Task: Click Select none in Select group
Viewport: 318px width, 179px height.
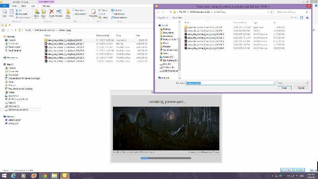Action: pyautogui.click(x=118, y=14)
